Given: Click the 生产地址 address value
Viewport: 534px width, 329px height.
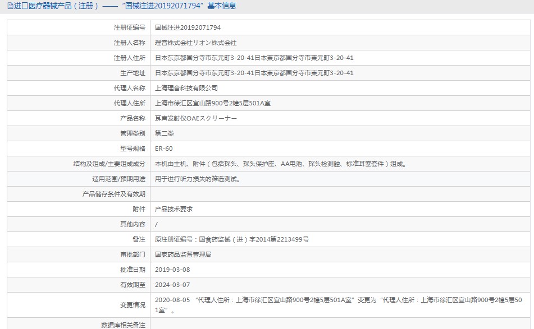Looking at the screenshot, I should click(254, 73).
